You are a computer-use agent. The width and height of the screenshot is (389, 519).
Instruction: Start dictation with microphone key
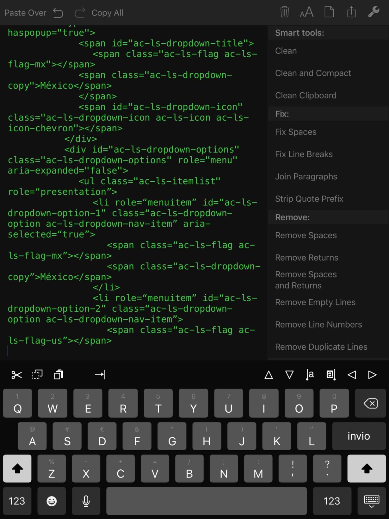[86, 501]
